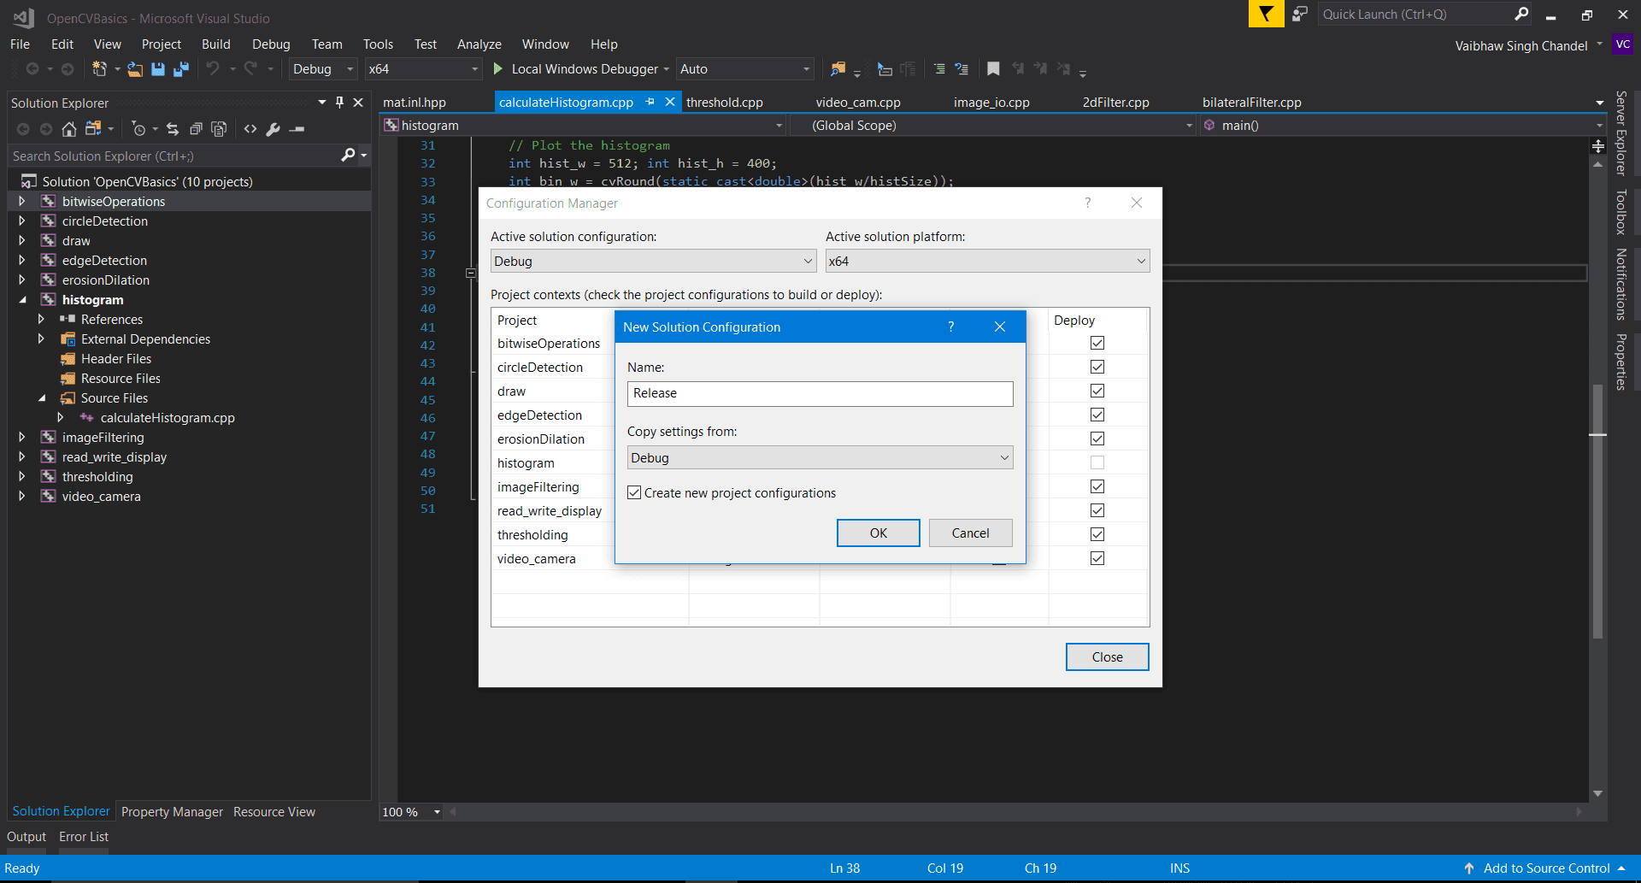Click the split editor handle above scrollbar
This screenshot has height=883, width=1641.
(x=1597, y=146)
